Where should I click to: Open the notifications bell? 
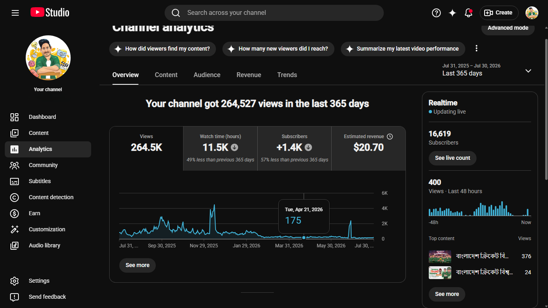pyautogui.click(x=469, y=13)
